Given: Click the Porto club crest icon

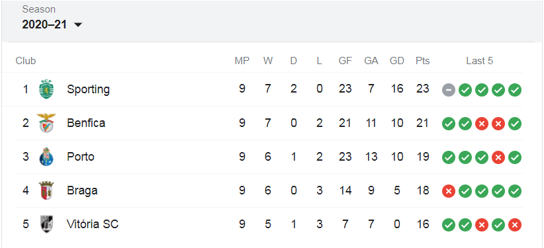Looking at the screenshot, I should click(x=46, y=157).
